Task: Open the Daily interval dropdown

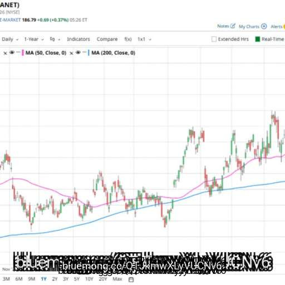Action: click(10, 40)
